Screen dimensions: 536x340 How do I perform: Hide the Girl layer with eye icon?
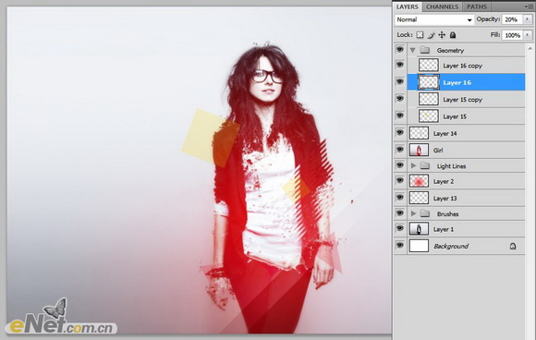[400, 149]
